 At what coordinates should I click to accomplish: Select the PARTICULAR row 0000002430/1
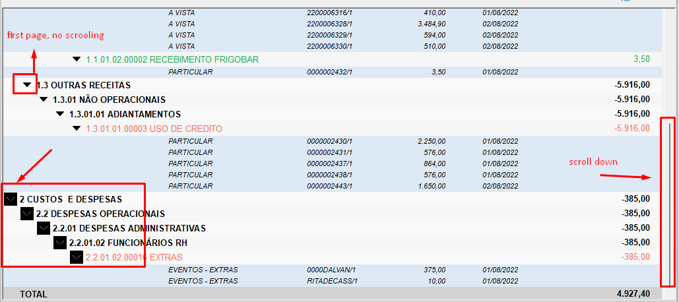click(330, 141)
